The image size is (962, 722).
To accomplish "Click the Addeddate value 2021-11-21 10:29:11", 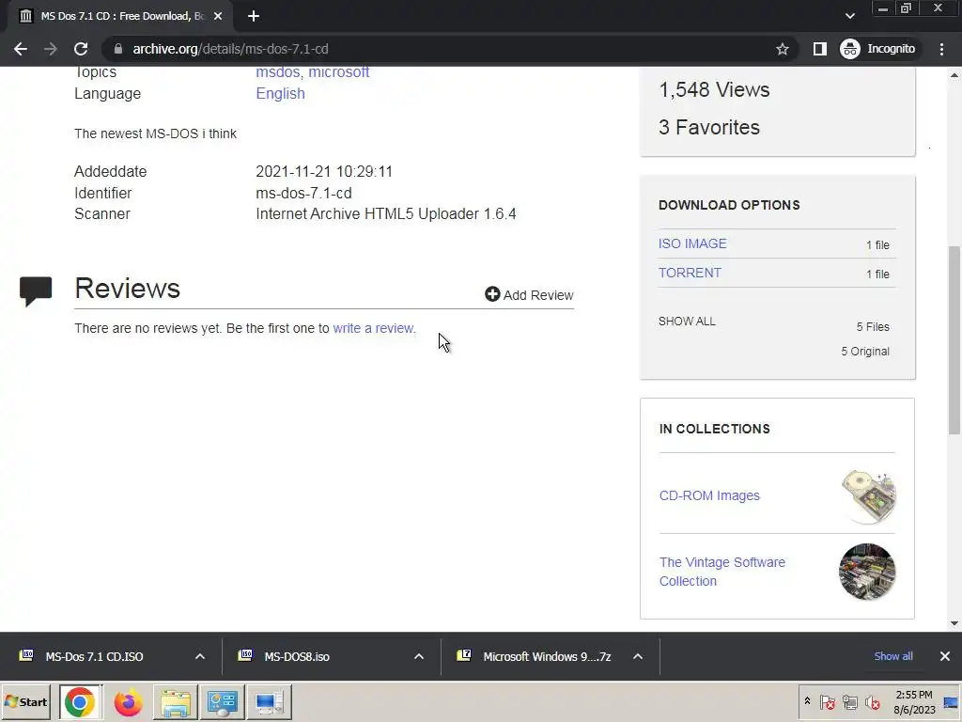I will tap(324, 172).
